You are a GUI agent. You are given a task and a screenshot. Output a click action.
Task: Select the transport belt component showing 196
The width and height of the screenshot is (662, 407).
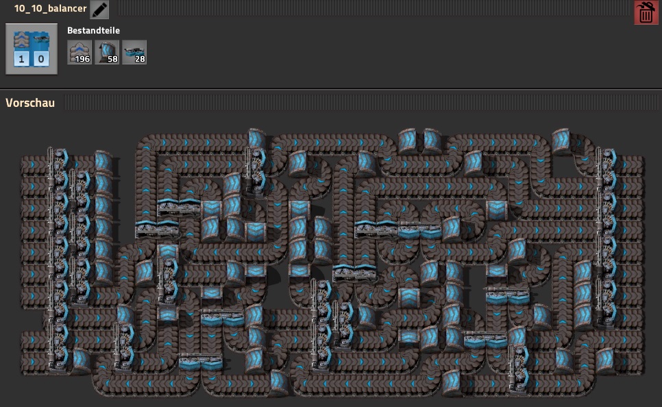click(x=79, y=52)
